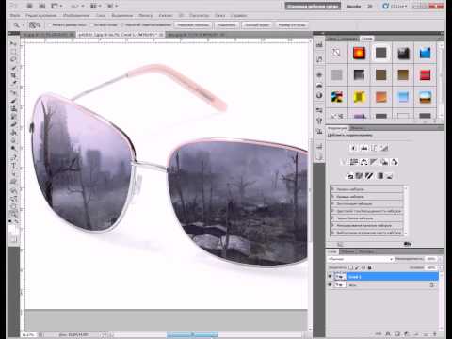Toggle lock image pixels
The width and height of the screenshot is (452, 339).
[x=357, y=267]
